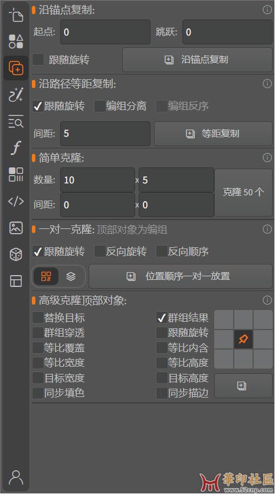Enable 编组分离 checkbox
Viewport: 275px width, 494px height.
(x=100, y=106)
